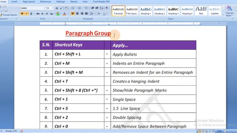Screen dimensions: 237x133
Task: Open the Insert ribbon tab
Action: click(x=14, y=1)
